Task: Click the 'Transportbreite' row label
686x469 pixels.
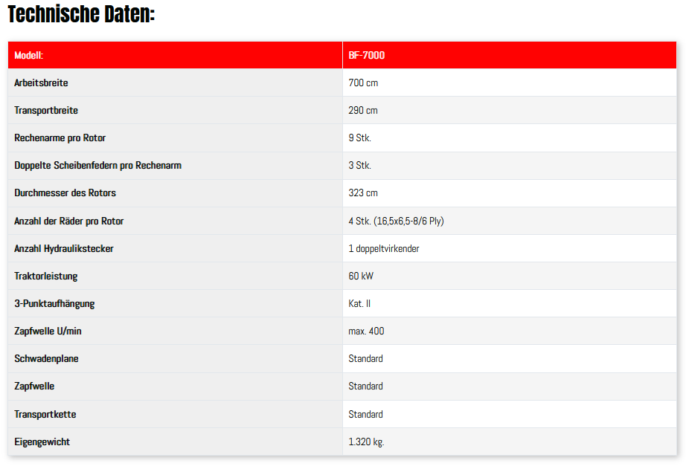Action: click(46, 110)
